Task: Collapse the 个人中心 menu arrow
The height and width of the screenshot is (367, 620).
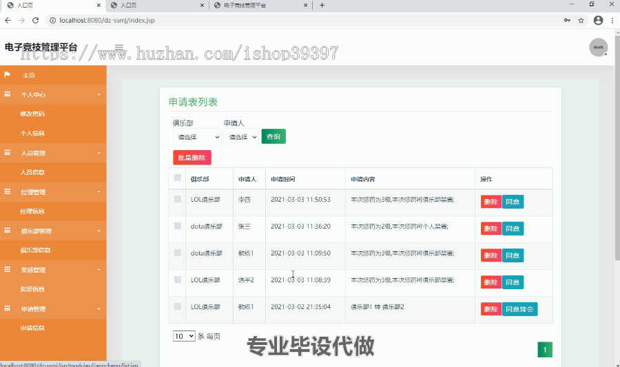Action: point(99,94)
